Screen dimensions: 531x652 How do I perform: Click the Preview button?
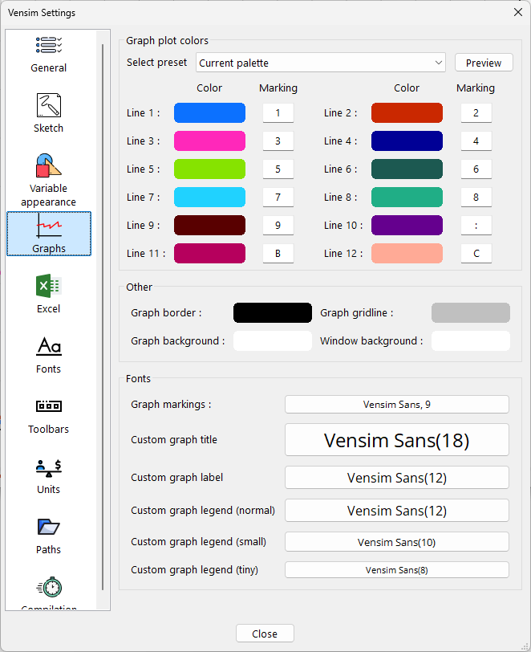[484, 63]
